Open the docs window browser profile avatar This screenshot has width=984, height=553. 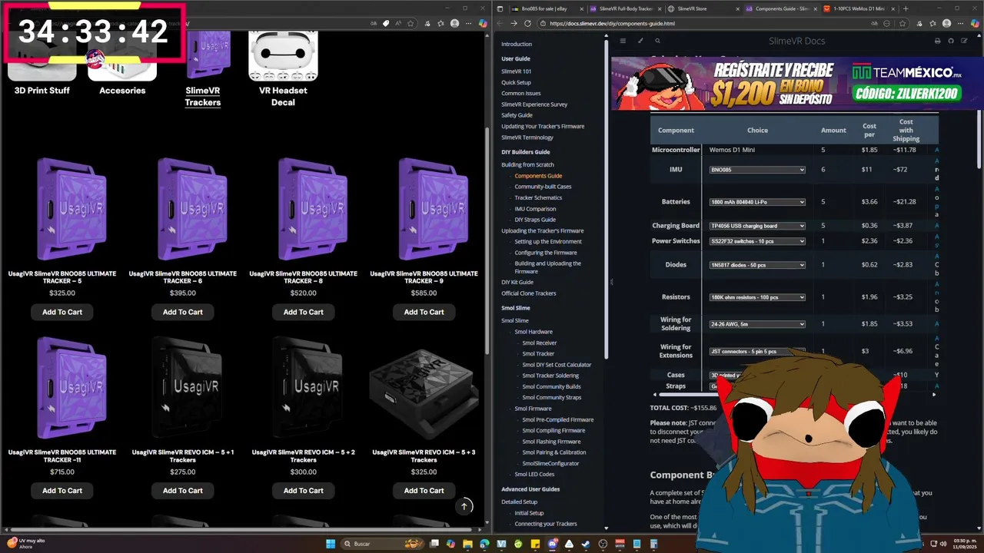[946, 24]
